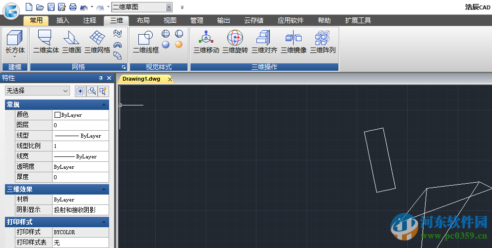Click the quick select icon in 特性

(103, 91)
